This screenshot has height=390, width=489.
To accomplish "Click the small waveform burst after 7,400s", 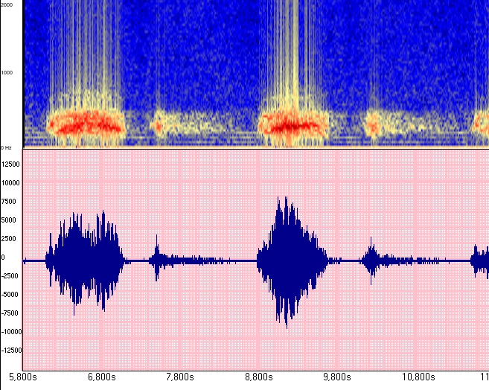I will pos(158,260).
